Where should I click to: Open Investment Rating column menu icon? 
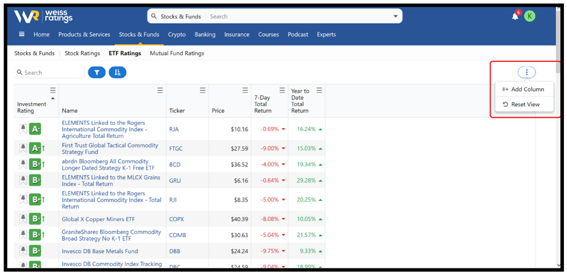tap(53, 90)
